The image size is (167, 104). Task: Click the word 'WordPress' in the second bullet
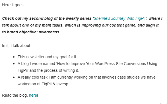pos(105,64)
